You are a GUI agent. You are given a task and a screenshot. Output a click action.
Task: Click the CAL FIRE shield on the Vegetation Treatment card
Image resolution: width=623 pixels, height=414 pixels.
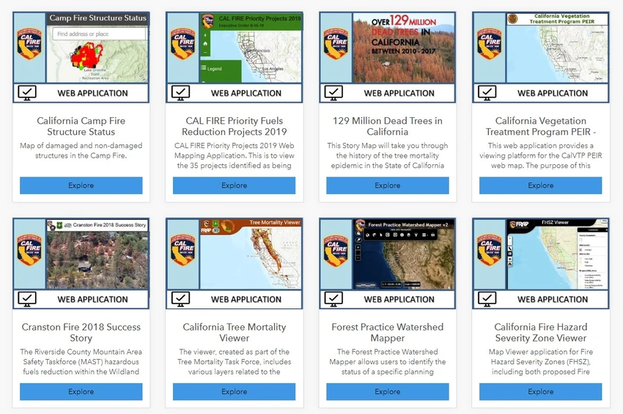[489, 43]
